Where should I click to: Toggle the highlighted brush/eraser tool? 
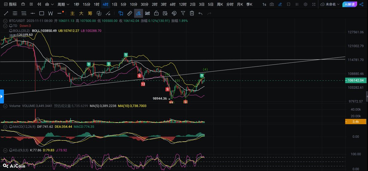click(x=139, y=13)
